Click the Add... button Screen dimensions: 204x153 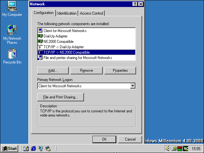point(53,70)
